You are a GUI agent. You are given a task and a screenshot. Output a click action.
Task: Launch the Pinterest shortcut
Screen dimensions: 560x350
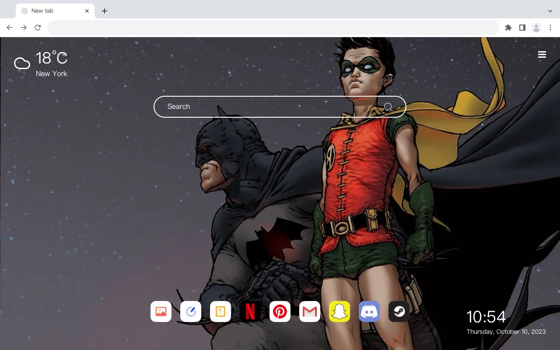[x=280, y=311]
